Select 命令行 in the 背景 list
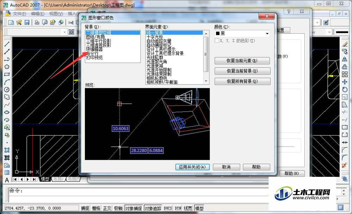The height and width of the screenshot is (214, 352). click(x=92, y=53)
